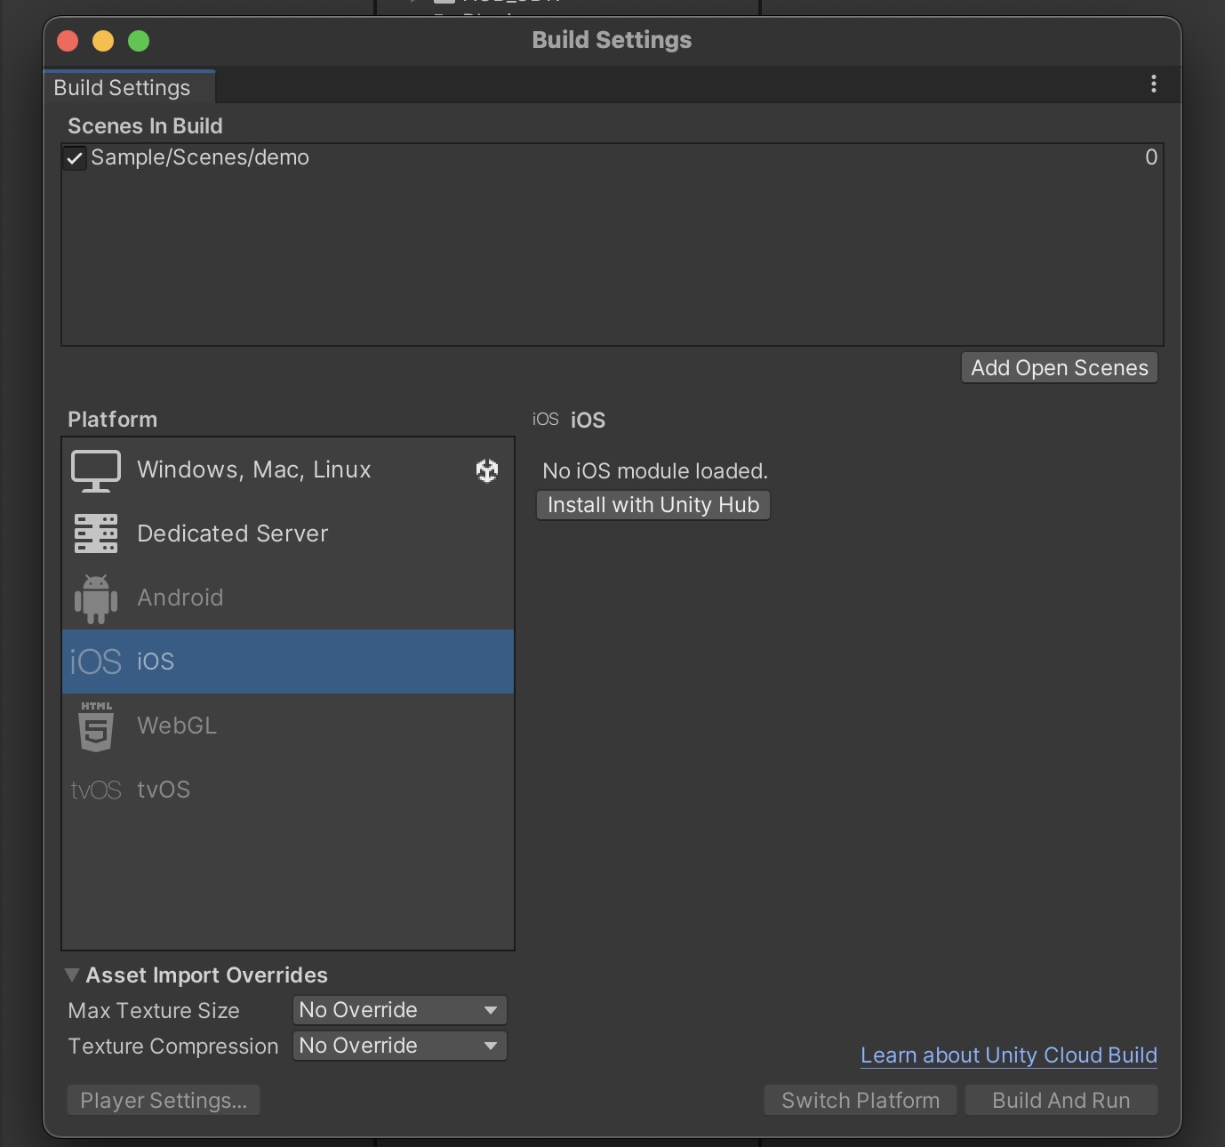Open the kebab menu in the top-right corner
Screen dimensions: 1225x1147
click(x=1154, y=84)
